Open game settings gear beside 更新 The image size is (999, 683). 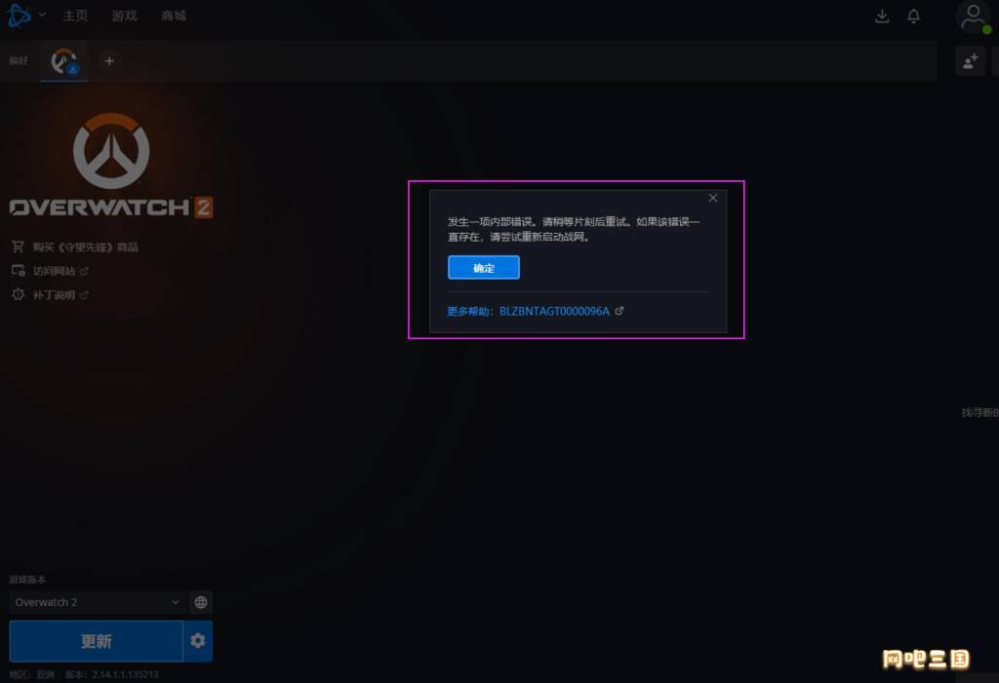(198, 641)
